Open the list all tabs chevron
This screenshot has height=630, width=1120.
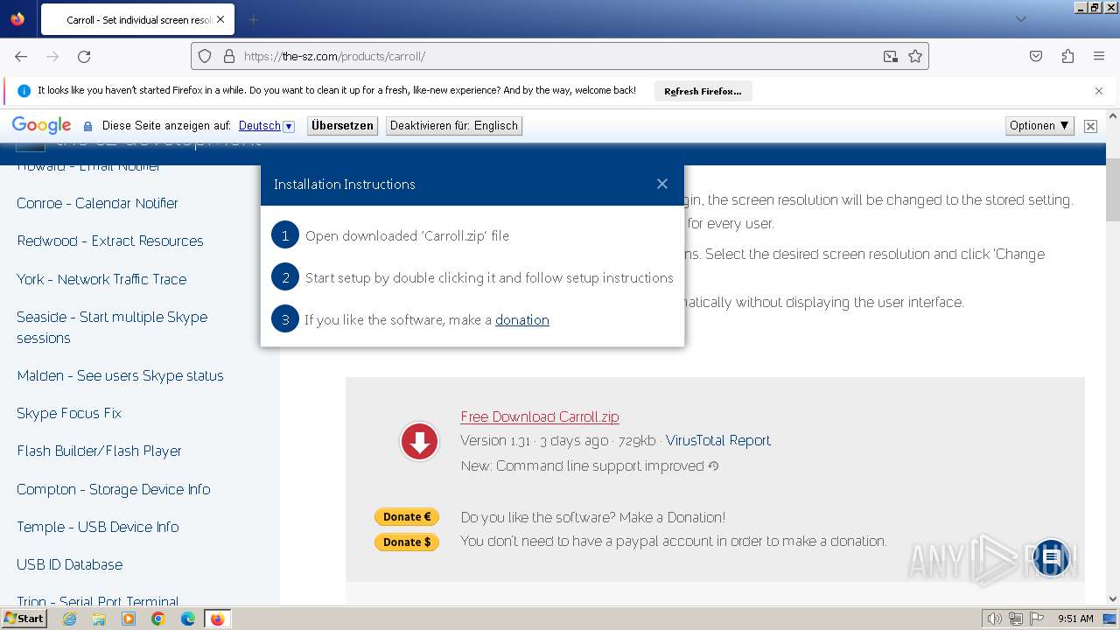tap(1021, 19)
